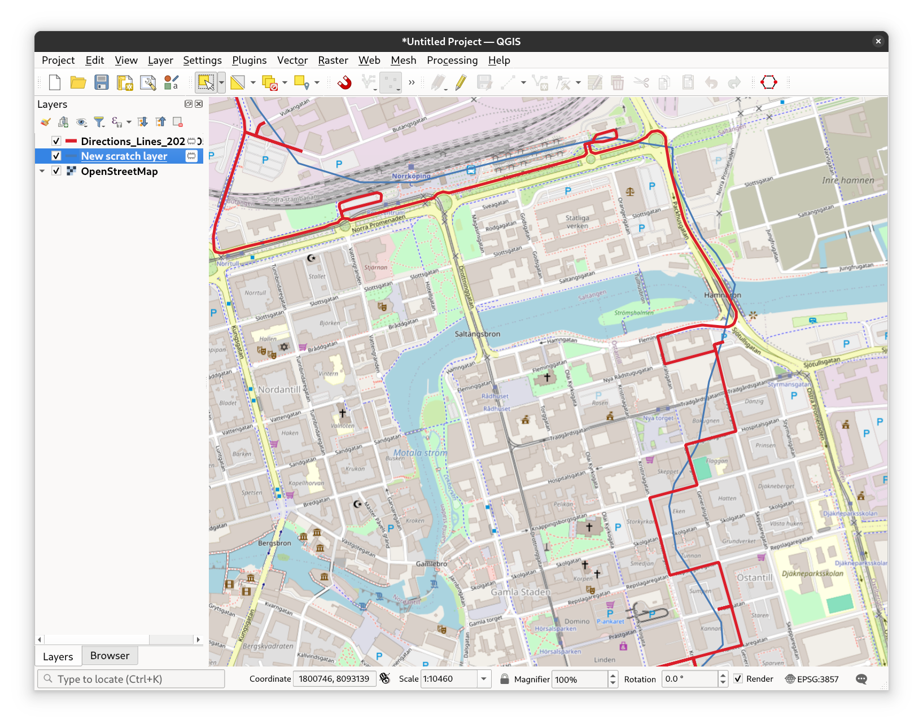The height and width of the screenshot is (728, 923).
Task: Open the Processing menu
Action: tap(452, 60)
